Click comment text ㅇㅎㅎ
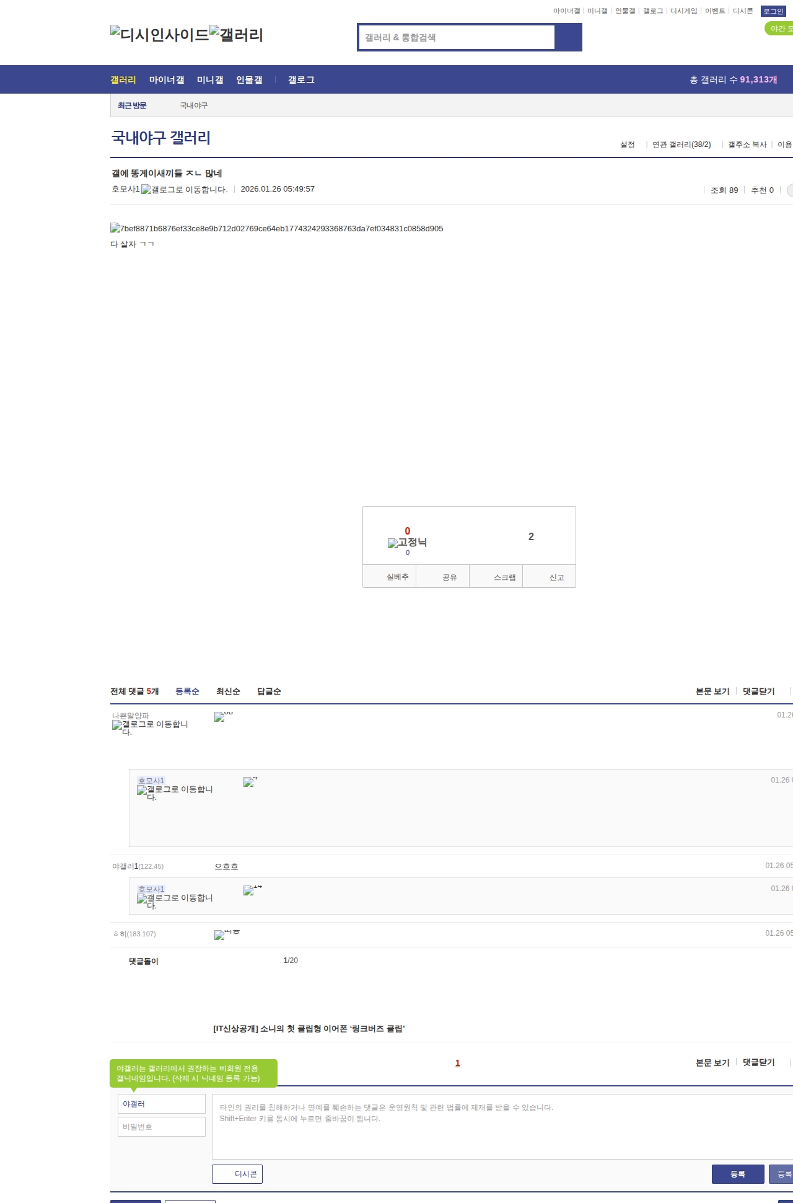The image size is (793, 1203). click(226, 866)
